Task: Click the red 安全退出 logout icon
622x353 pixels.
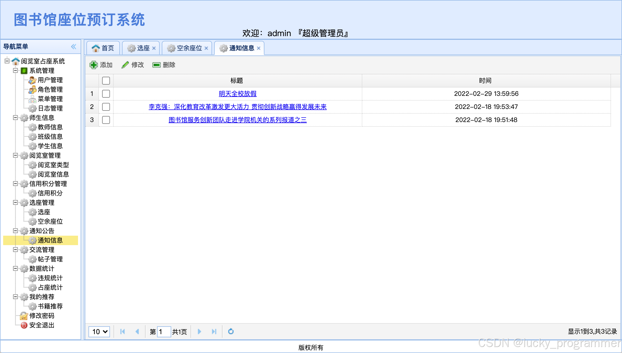Action: pos(24,325)
